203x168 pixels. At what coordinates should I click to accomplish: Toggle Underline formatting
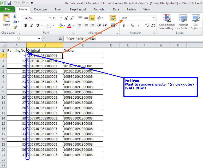38,26
